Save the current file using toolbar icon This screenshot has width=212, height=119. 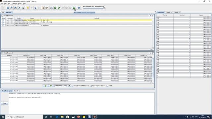(12, 8)
